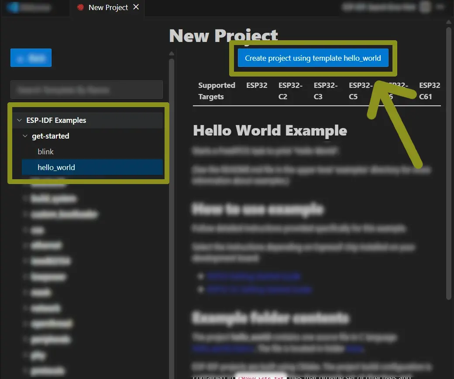The width and height of the screenshot is (454, 379).
Task: Collapse the get-started folder chevron
Action: [25, 136]
